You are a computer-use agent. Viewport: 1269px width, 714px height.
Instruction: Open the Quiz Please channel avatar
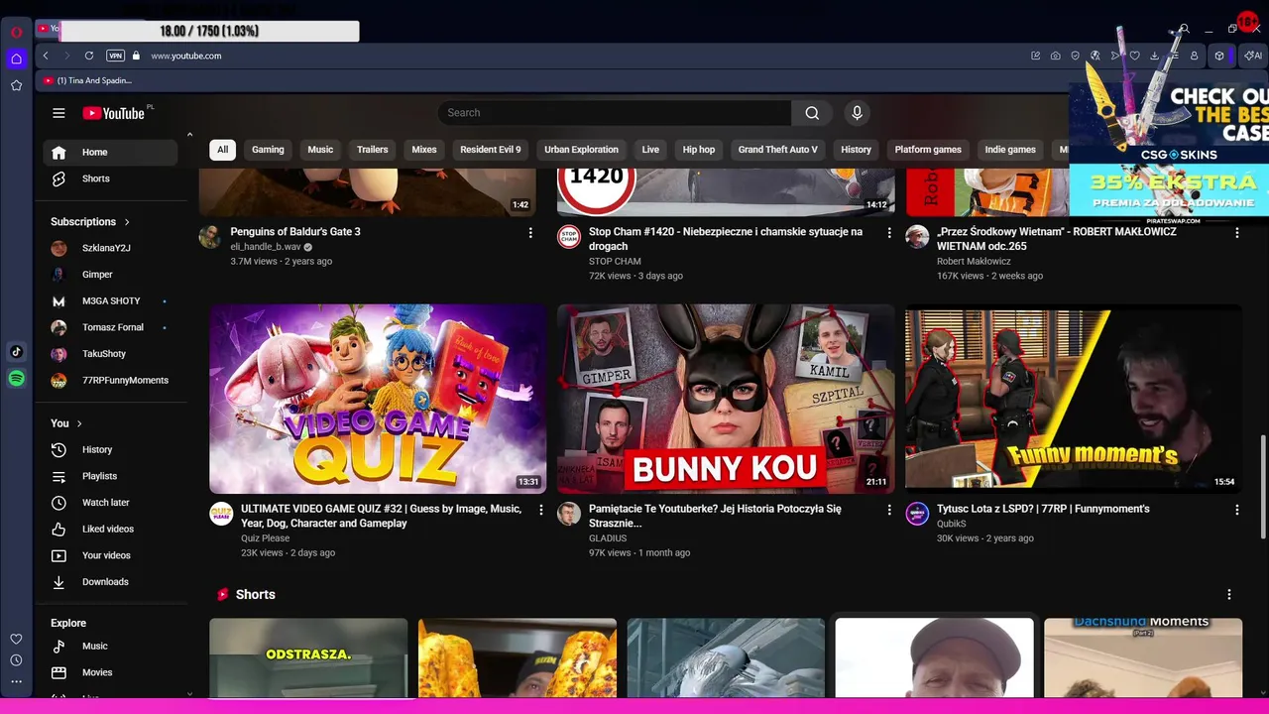click(x=221, y=514)
